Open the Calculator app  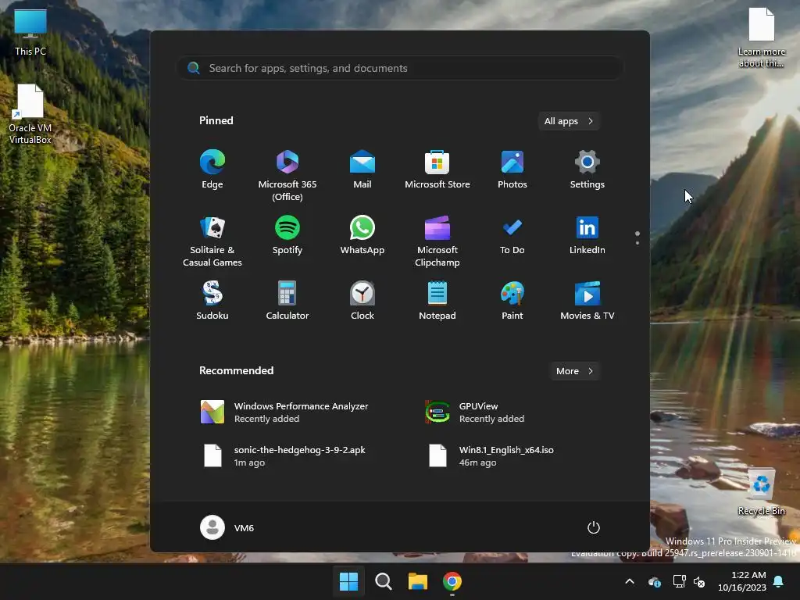[287, 301]
